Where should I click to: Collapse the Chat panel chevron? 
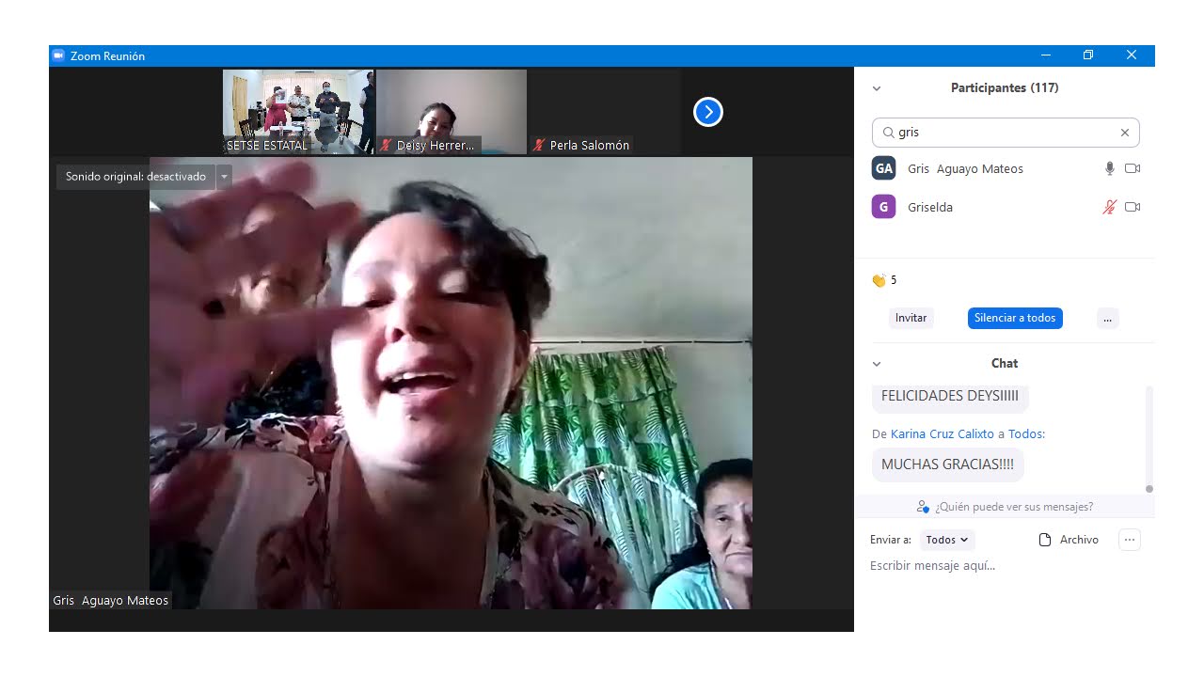[877, 364]
